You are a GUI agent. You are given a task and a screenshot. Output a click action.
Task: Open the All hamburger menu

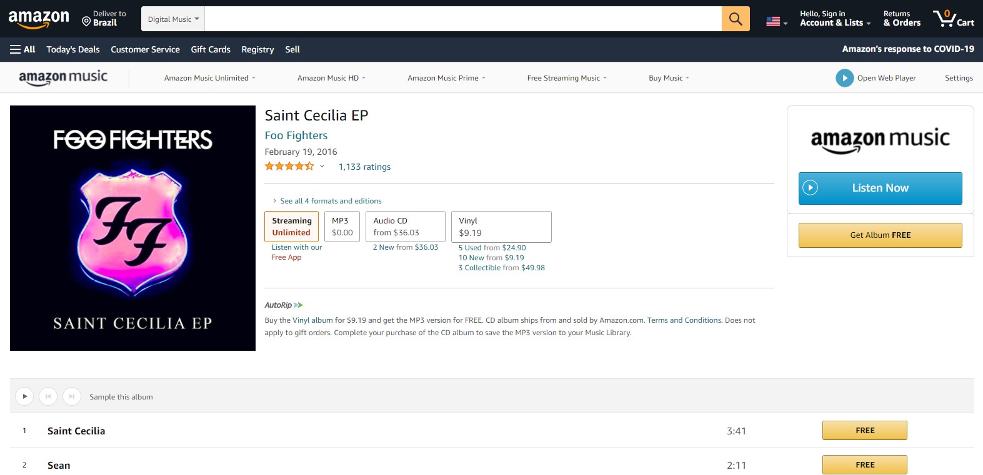(22, 49)
